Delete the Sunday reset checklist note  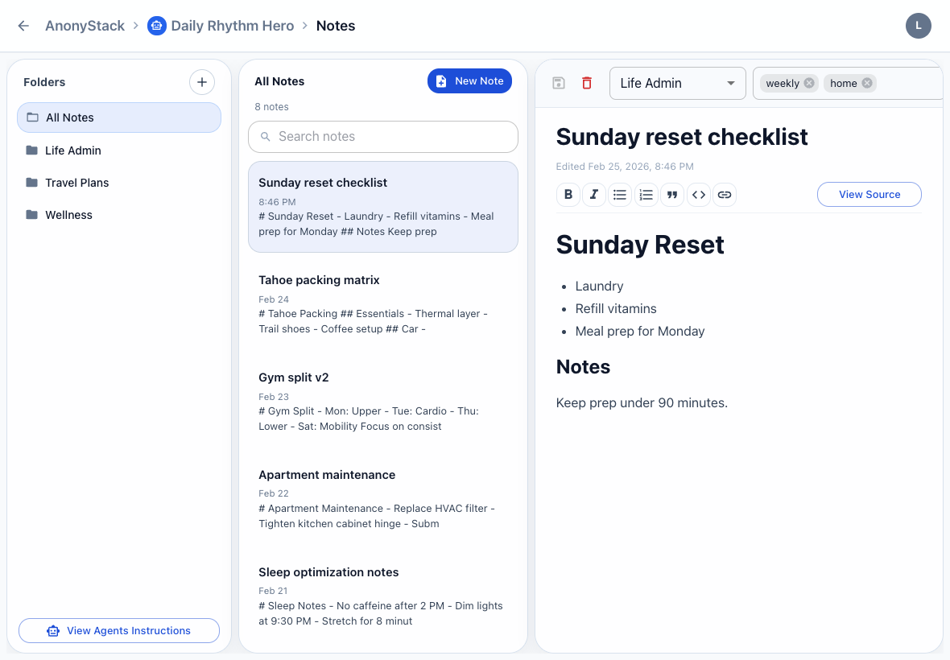click(586, 82)
